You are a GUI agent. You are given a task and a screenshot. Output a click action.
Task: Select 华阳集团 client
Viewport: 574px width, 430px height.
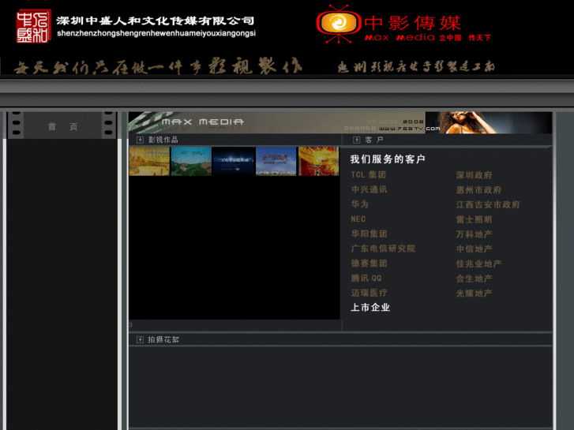(x=369, y=234)
